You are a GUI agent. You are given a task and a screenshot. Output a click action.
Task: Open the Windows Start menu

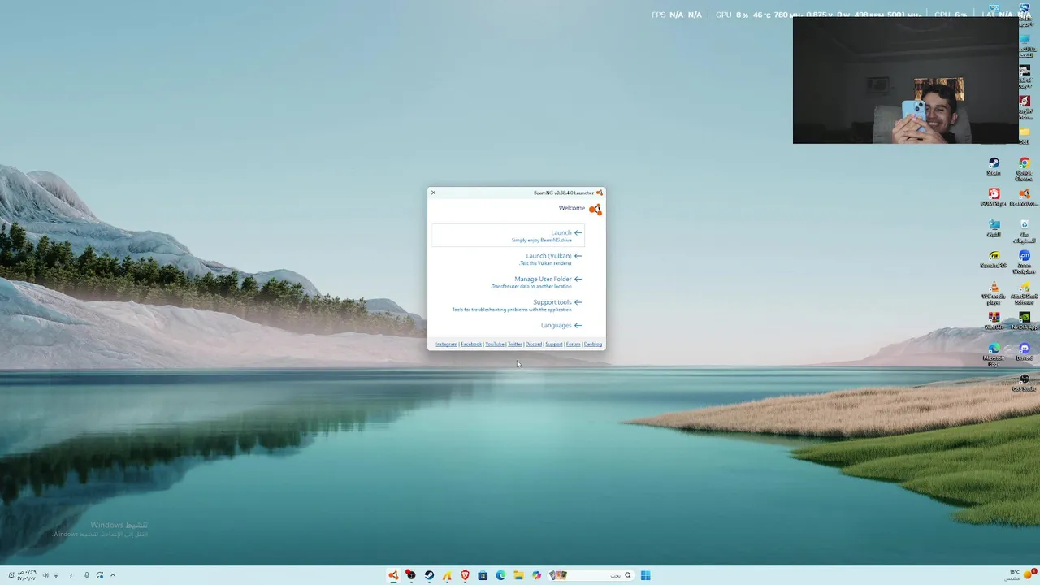point(645,575)
